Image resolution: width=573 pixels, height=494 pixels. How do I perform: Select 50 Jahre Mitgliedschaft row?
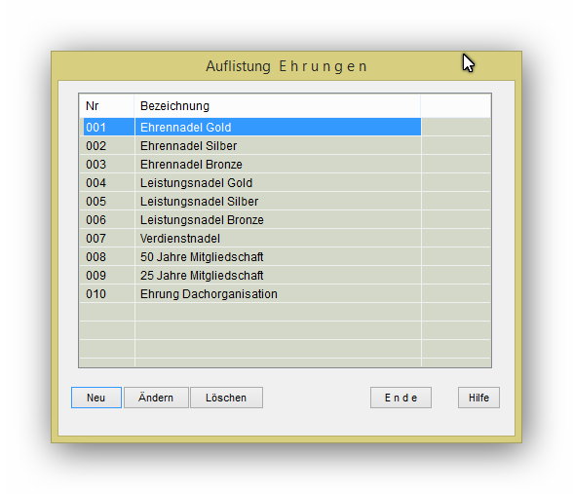252,257
